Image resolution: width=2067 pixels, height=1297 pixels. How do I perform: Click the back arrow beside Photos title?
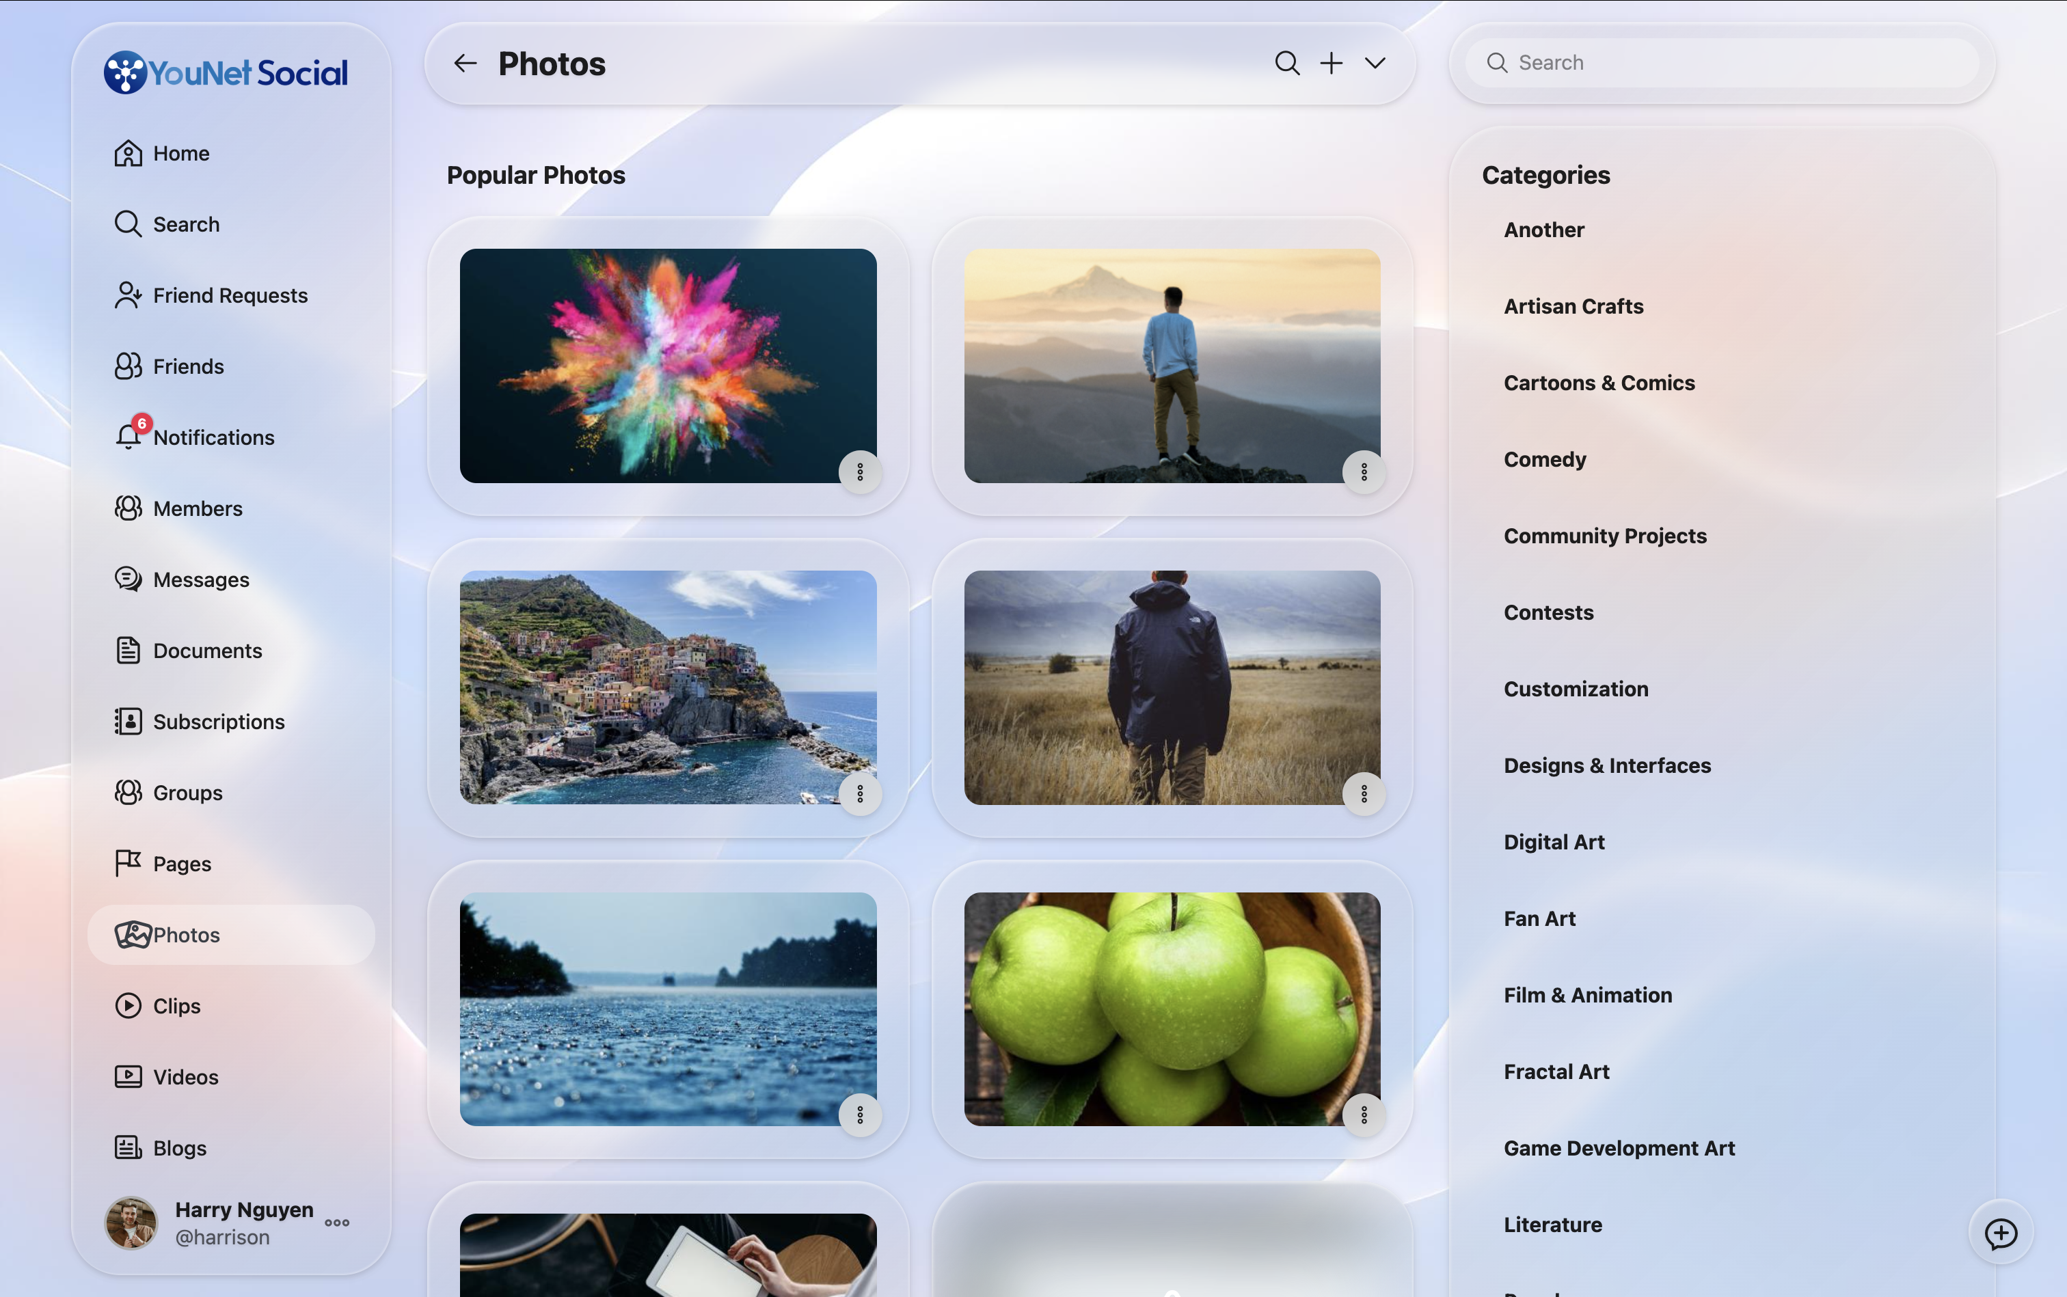point(465,64)
